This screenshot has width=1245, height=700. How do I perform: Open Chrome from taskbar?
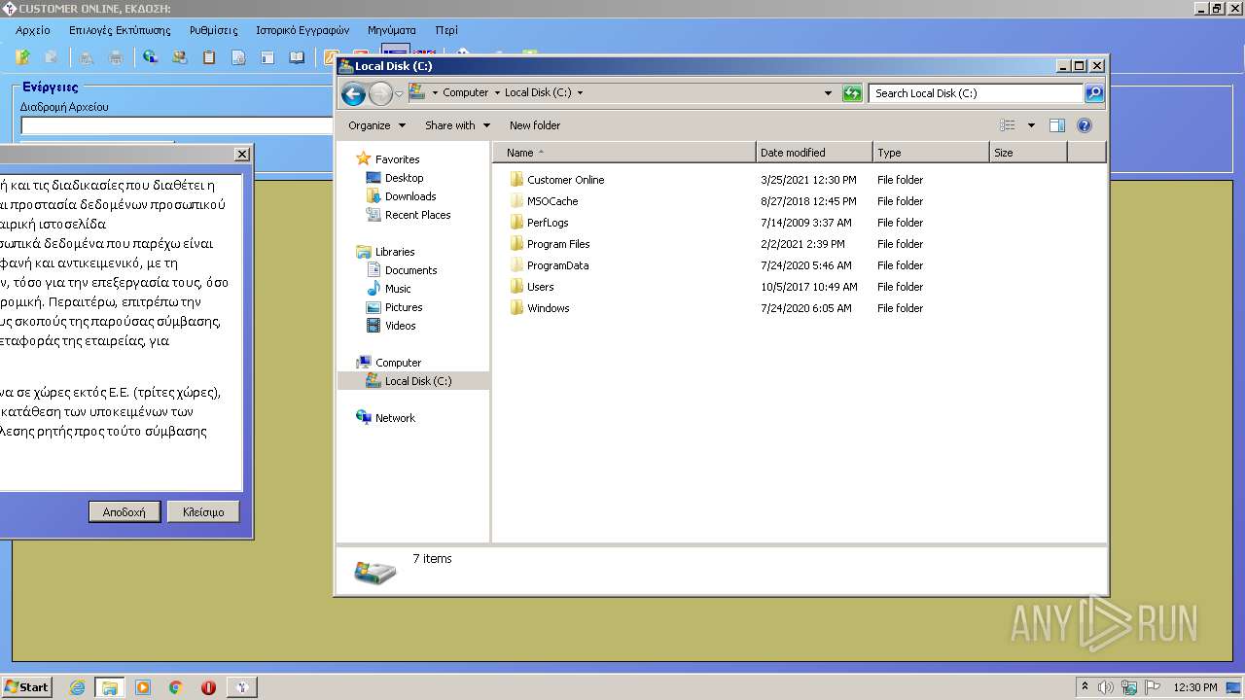(176, 687)
